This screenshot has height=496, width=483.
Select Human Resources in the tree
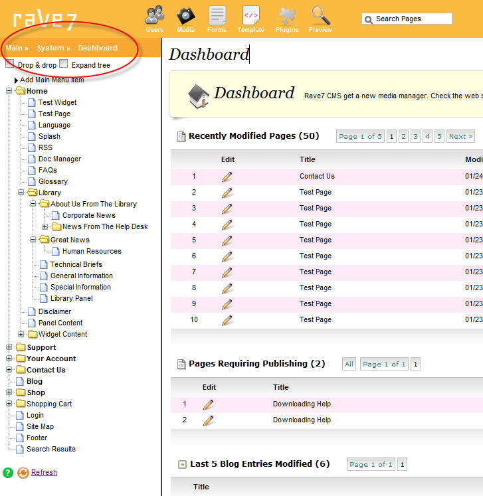(92, 251)
